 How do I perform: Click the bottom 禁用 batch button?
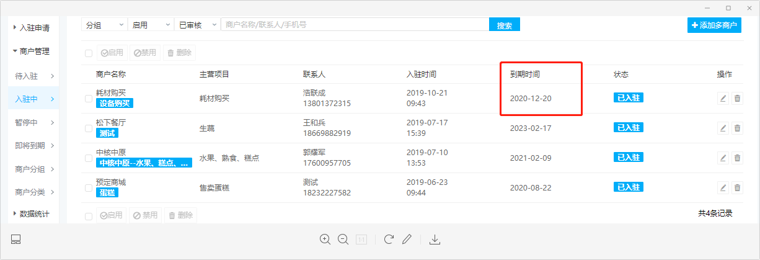coord(145,215)
